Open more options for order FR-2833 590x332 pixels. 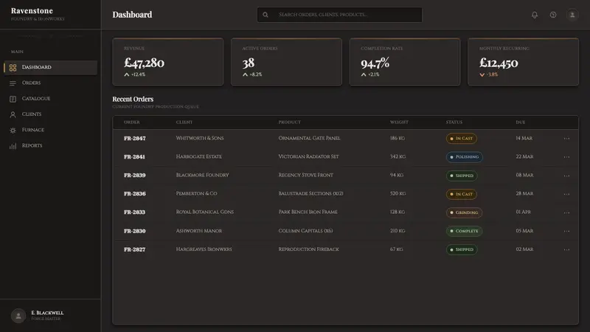pyautogui.click(x=566, y=212)
